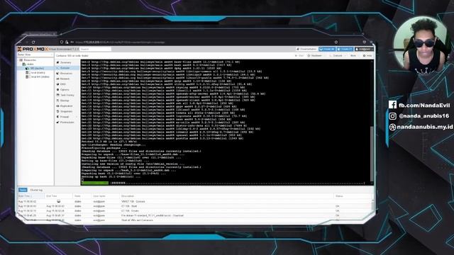The image size is (454, 255).
Task: Open the More dropdown in the toolbar
Action: (354, 55)
